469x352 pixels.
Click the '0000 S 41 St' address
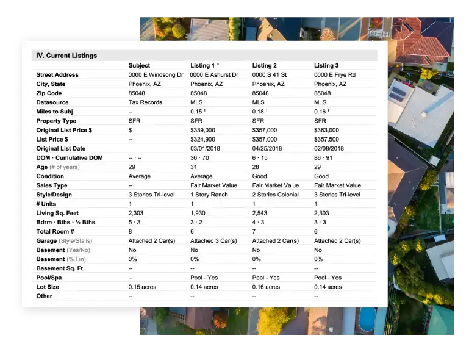(x=269, y=75)
